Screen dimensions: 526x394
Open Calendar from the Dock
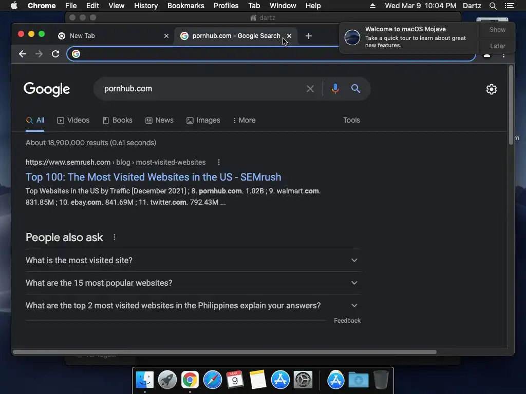coord(235,380)
